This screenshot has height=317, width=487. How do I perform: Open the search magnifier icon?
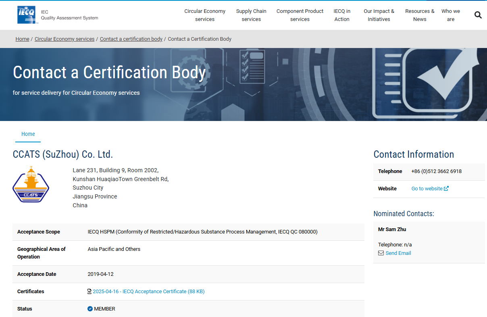coord(478,15)
